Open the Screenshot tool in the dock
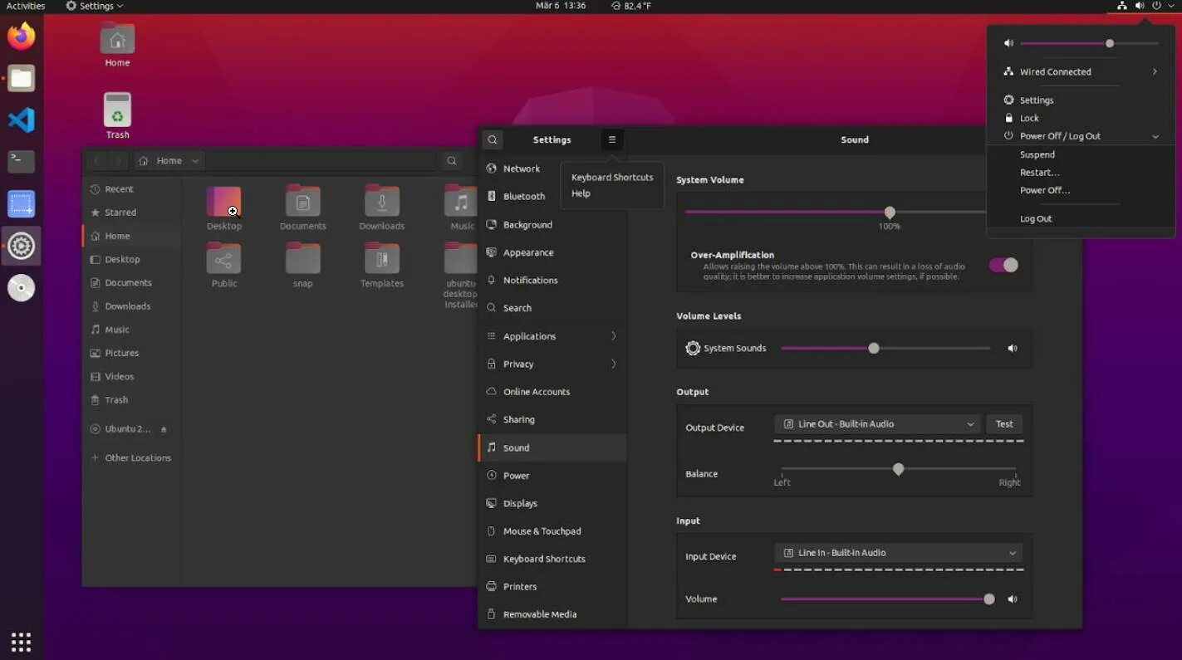The image size is (1182, 660). (x=22, y=203)
